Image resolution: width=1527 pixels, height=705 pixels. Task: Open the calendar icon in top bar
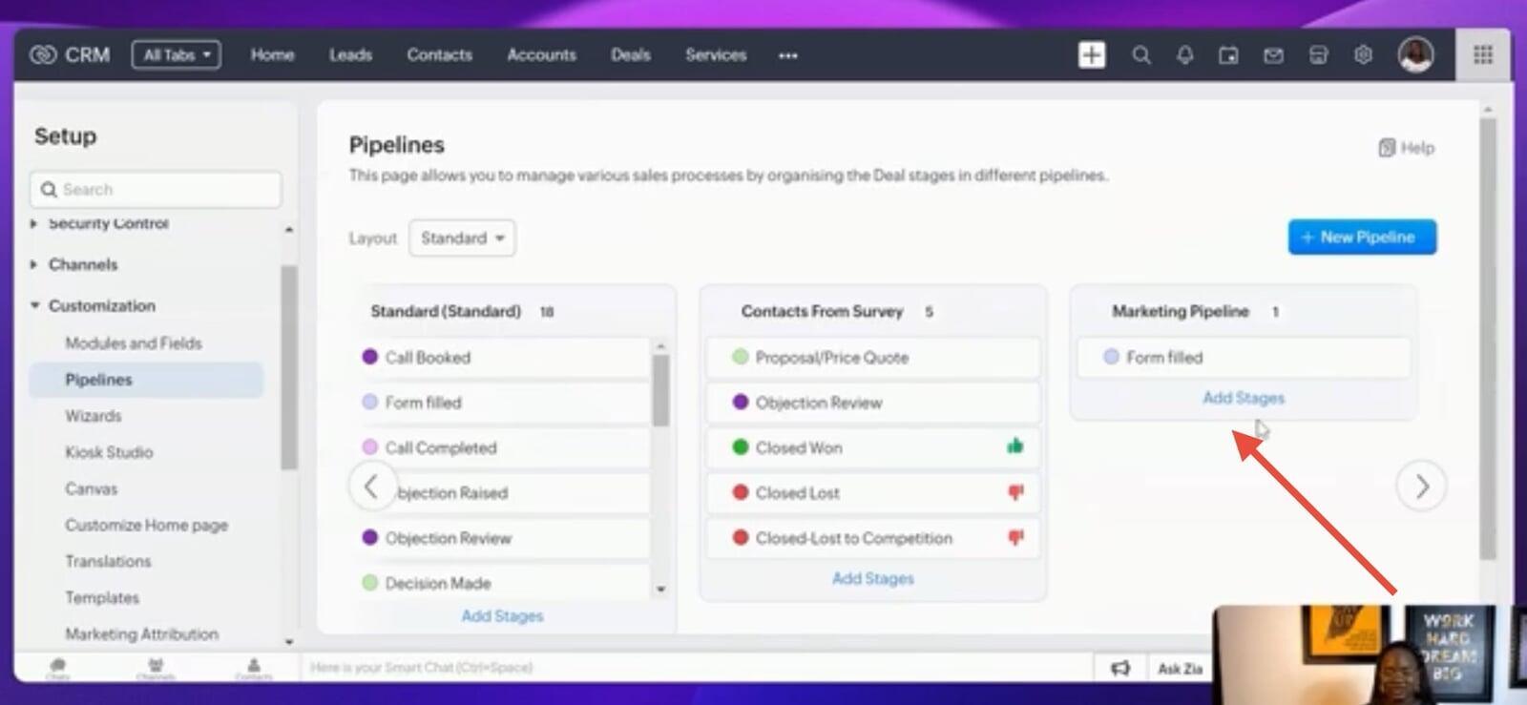[x=1228, y=55]
